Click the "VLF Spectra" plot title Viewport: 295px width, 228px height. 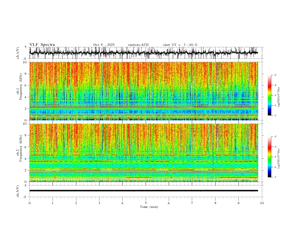pyautogui.click(x=42, y=45)
